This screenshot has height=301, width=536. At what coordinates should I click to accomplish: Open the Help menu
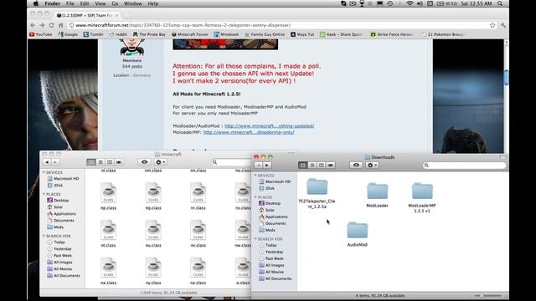tap(152, 3)
